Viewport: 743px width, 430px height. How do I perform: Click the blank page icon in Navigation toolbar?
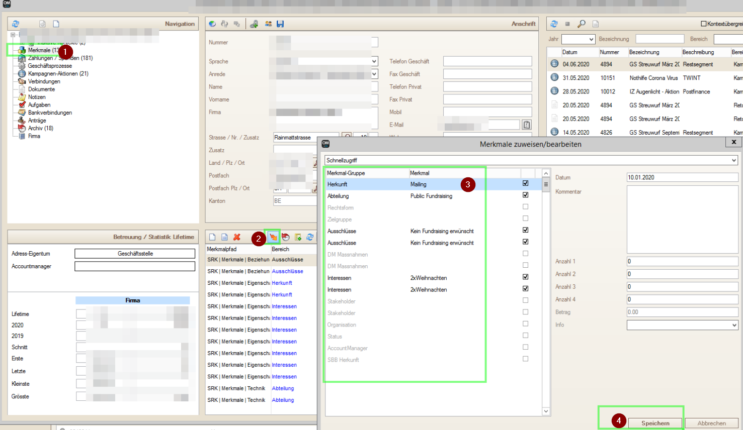pyautogui.click(x=56, y=24)
